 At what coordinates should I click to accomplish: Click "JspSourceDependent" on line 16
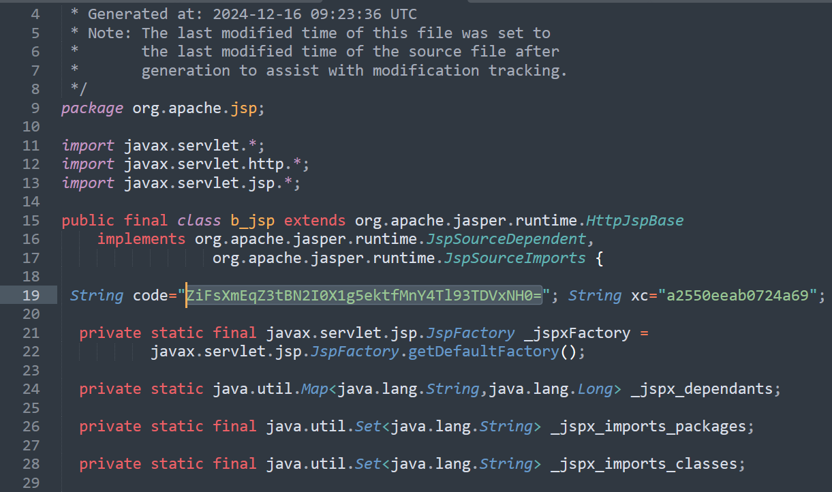[x=506, y=239]
